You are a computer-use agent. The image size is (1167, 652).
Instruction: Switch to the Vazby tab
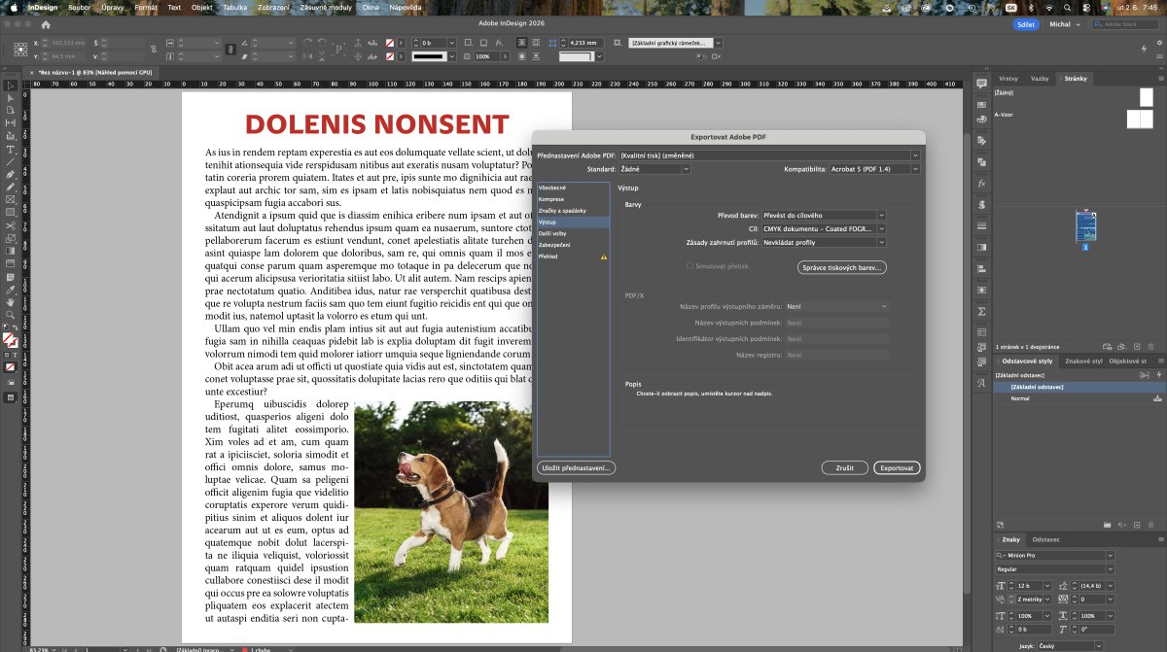[1040, 78]
